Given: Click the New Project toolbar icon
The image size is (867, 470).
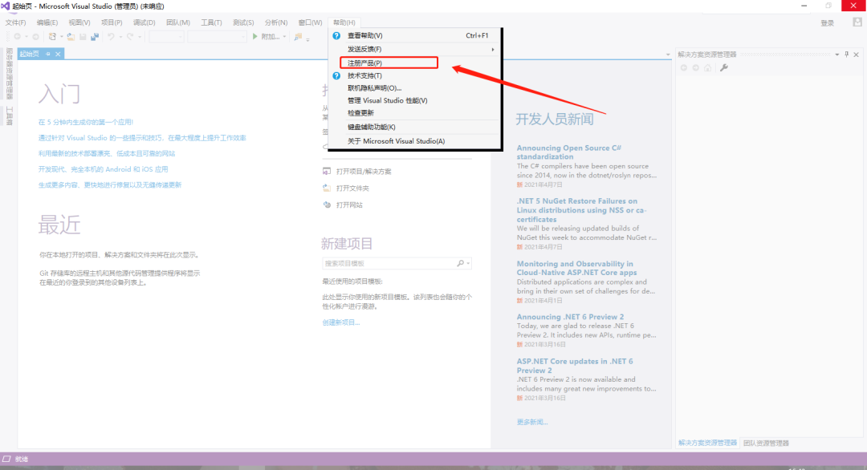Looking at the screenshot, I should pyautogui.click(x=52, y=36).
